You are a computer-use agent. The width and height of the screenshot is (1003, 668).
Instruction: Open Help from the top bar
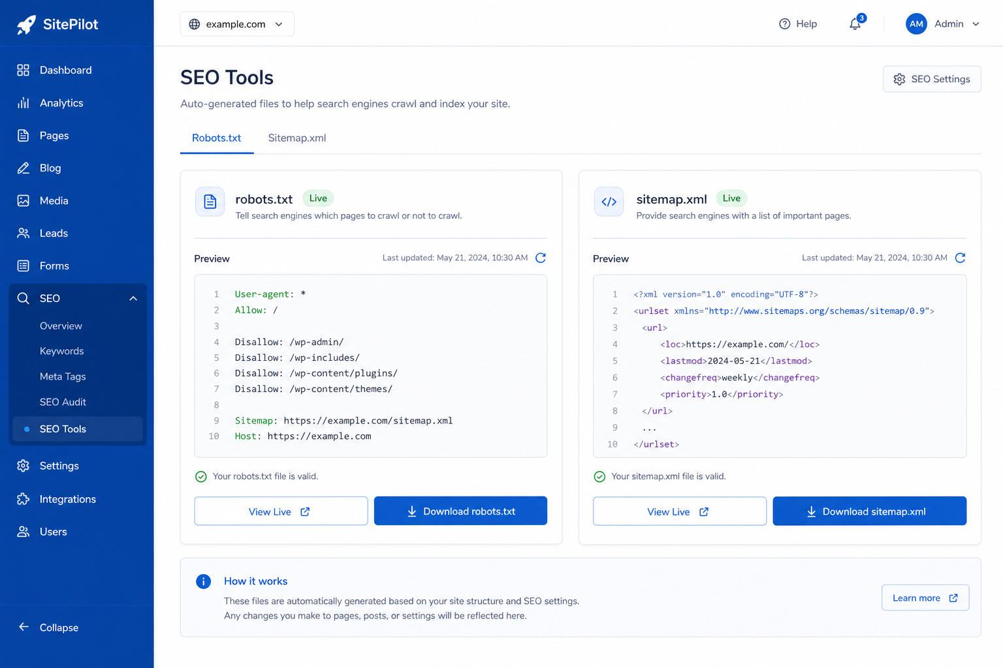(x=798, y=24)
